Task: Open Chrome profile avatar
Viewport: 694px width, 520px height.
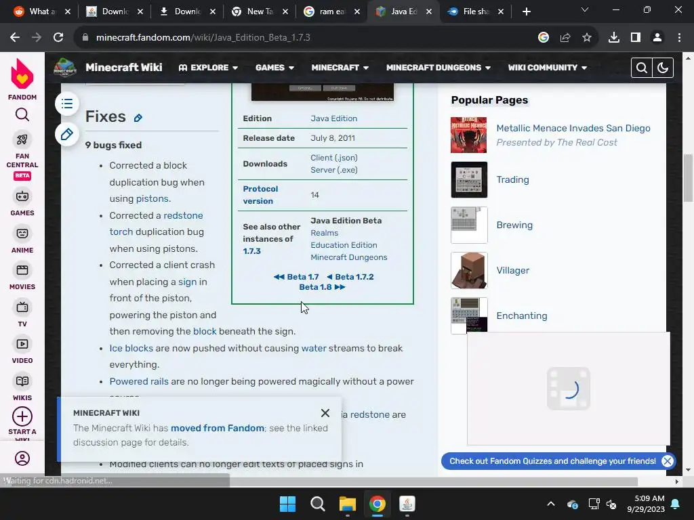Action: pyautogui.click(x=657, y=38)
